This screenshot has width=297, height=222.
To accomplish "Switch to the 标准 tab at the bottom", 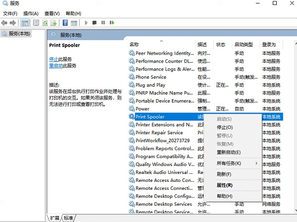I will point(68,218).
